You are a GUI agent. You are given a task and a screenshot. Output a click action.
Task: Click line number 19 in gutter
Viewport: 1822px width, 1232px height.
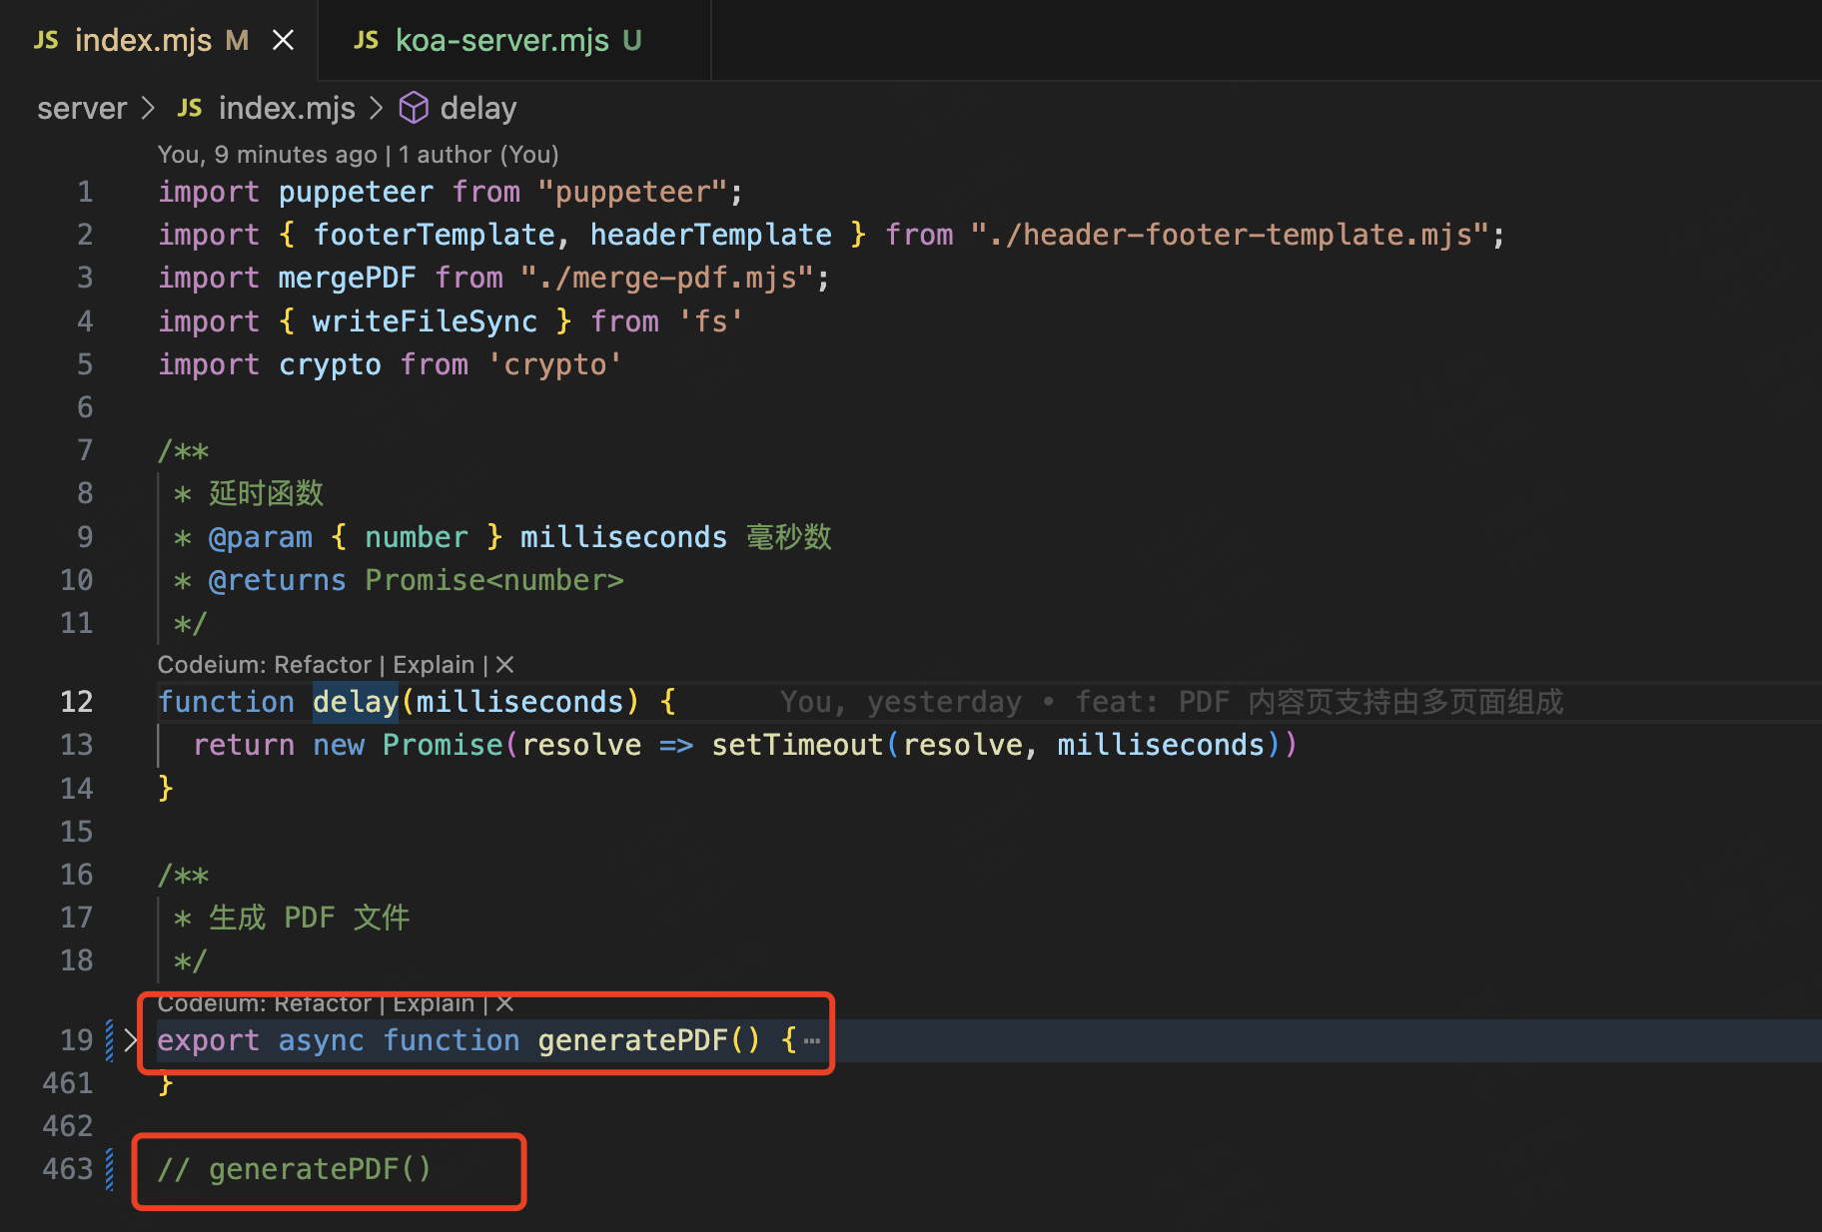(x=76, y=1040)
